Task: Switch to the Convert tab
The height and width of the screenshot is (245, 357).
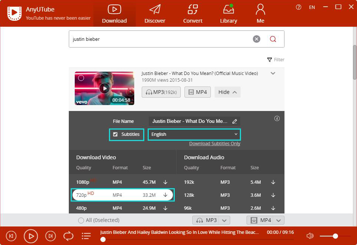Action: tap(193, 14)
